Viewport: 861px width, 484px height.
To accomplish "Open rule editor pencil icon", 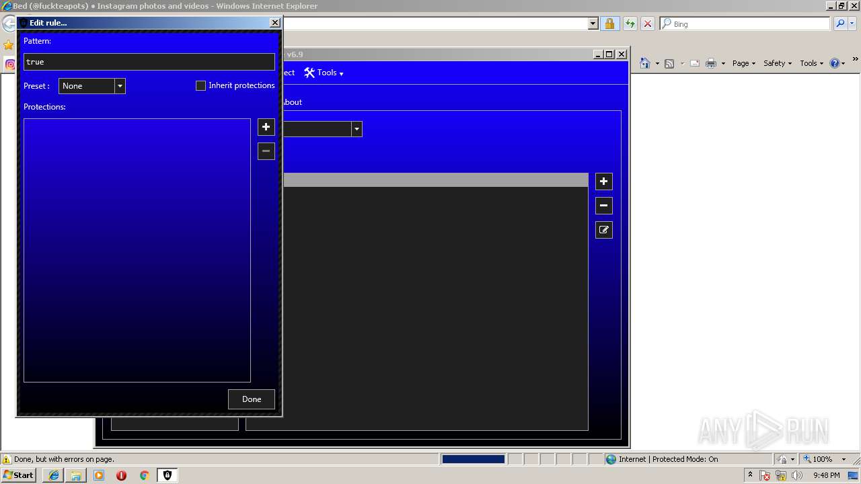I will 604,230.
